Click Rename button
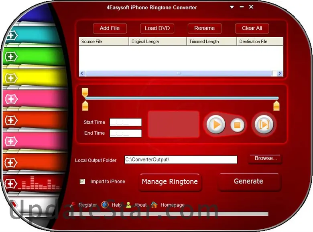Image resolution: width=313 pixels, height=232 pixels. pyautogui.click(x=204, y=28)
